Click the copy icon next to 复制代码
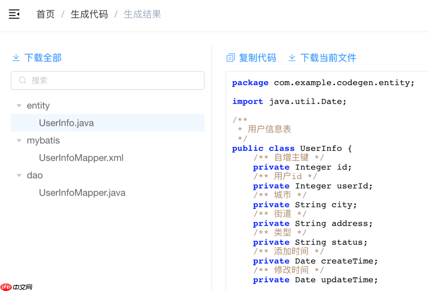 [x=230, y=57]
